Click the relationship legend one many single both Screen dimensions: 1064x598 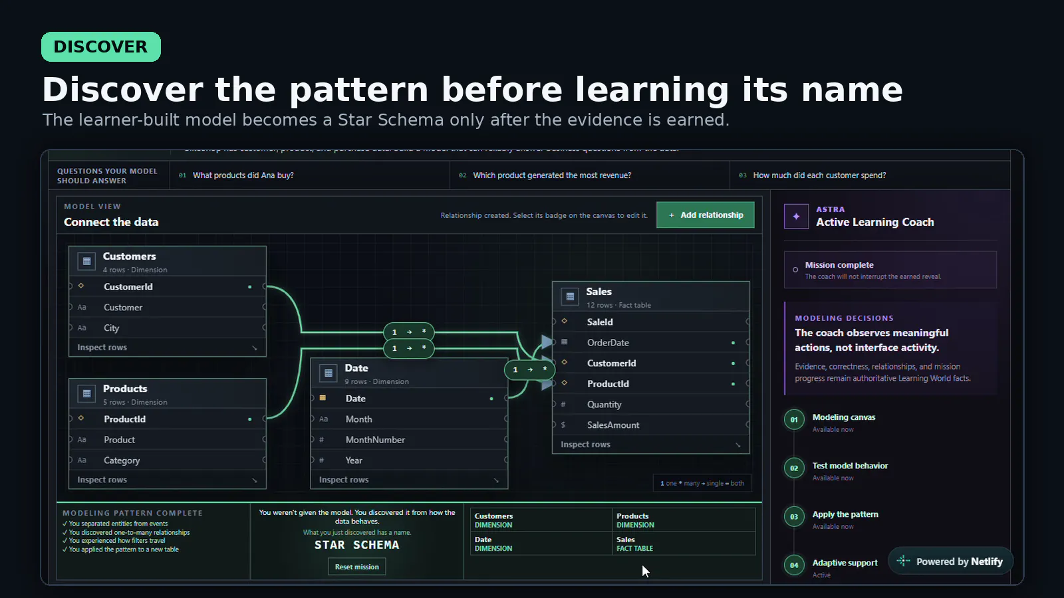[x=702, y=483]
